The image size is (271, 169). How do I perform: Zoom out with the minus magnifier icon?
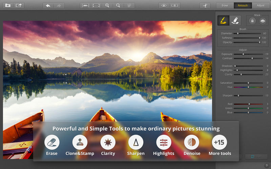pyautogui.click(x=118, y=6)
